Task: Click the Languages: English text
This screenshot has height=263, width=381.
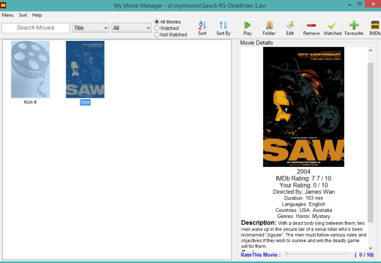Action: coord(303,204)
